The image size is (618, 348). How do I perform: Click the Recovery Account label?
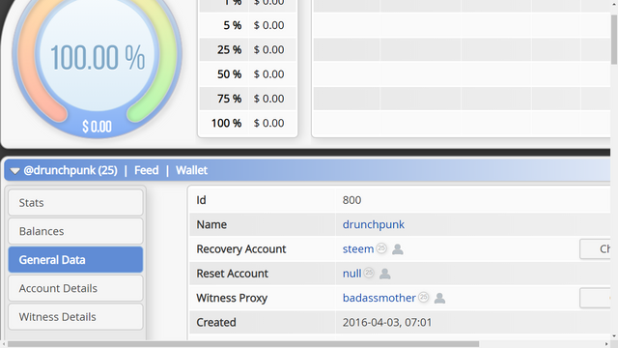241,249
